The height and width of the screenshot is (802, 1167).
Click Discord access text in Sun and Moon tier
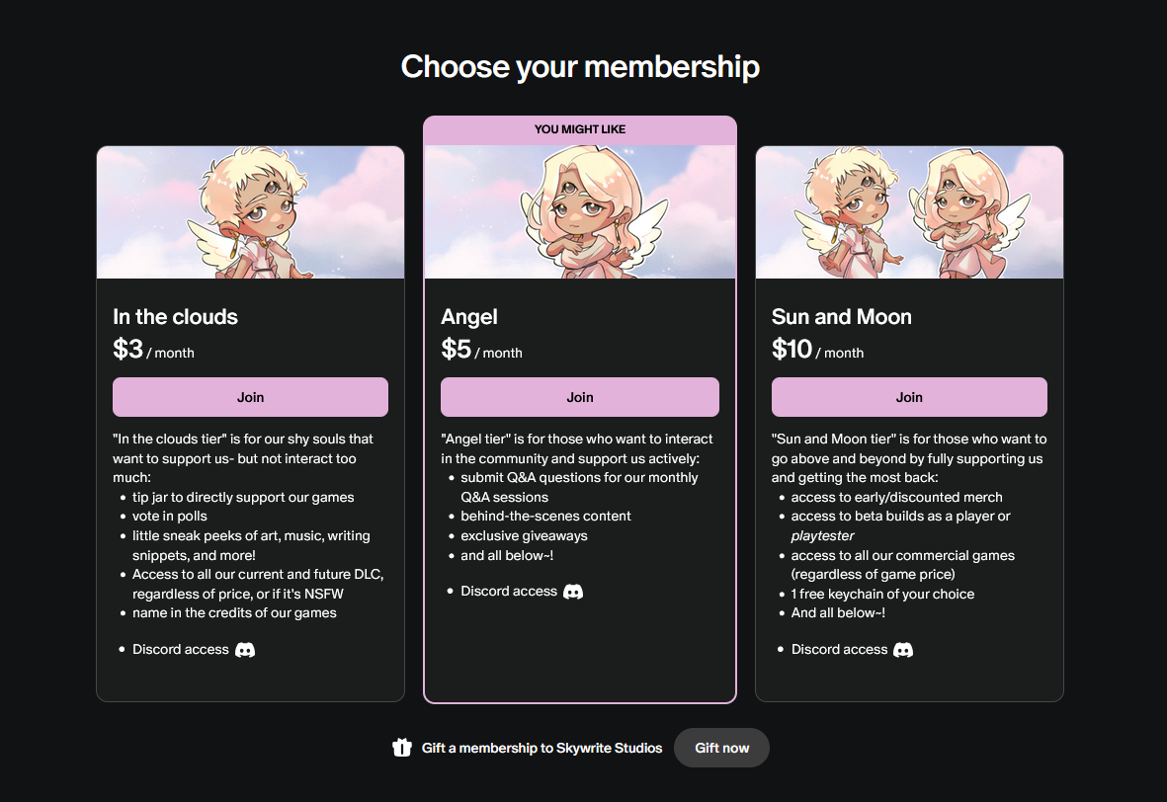[839, 650]
